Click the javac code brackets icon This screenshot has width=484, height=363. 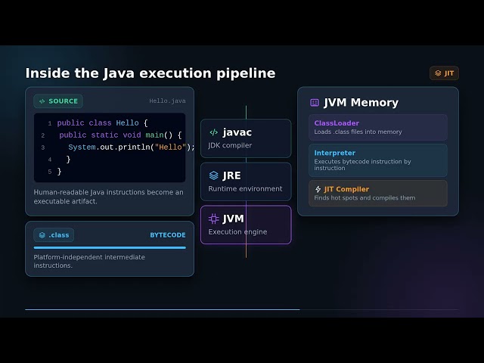[x=213, y=132]
